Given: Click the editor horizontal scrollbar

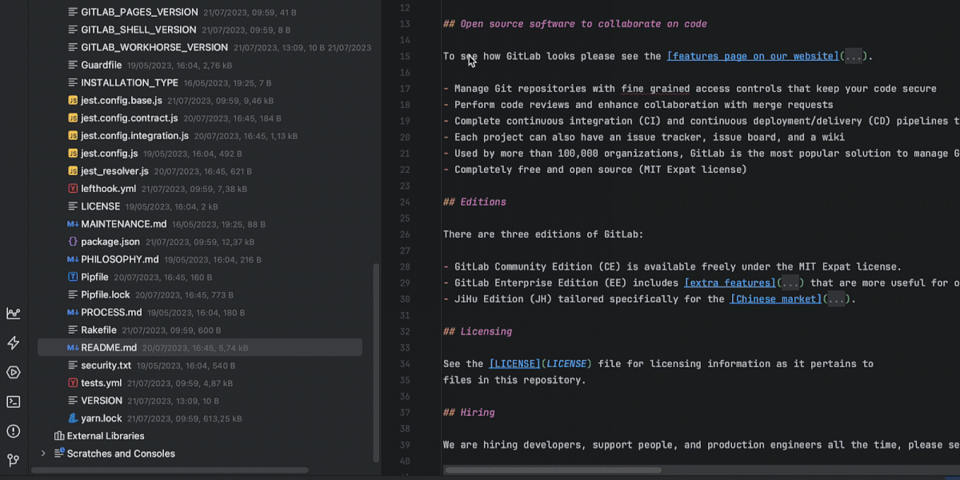Looking at the screenshot, I should (552, 470).
